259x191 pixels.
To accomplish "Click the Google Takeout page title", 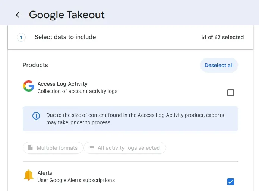I will tap(67, 15).
